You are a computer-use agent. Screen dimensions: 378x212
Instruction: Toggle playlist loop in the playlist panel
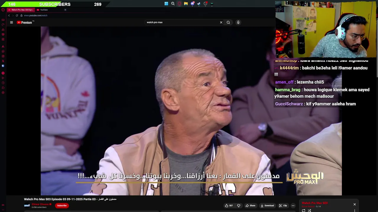point(303,211)
